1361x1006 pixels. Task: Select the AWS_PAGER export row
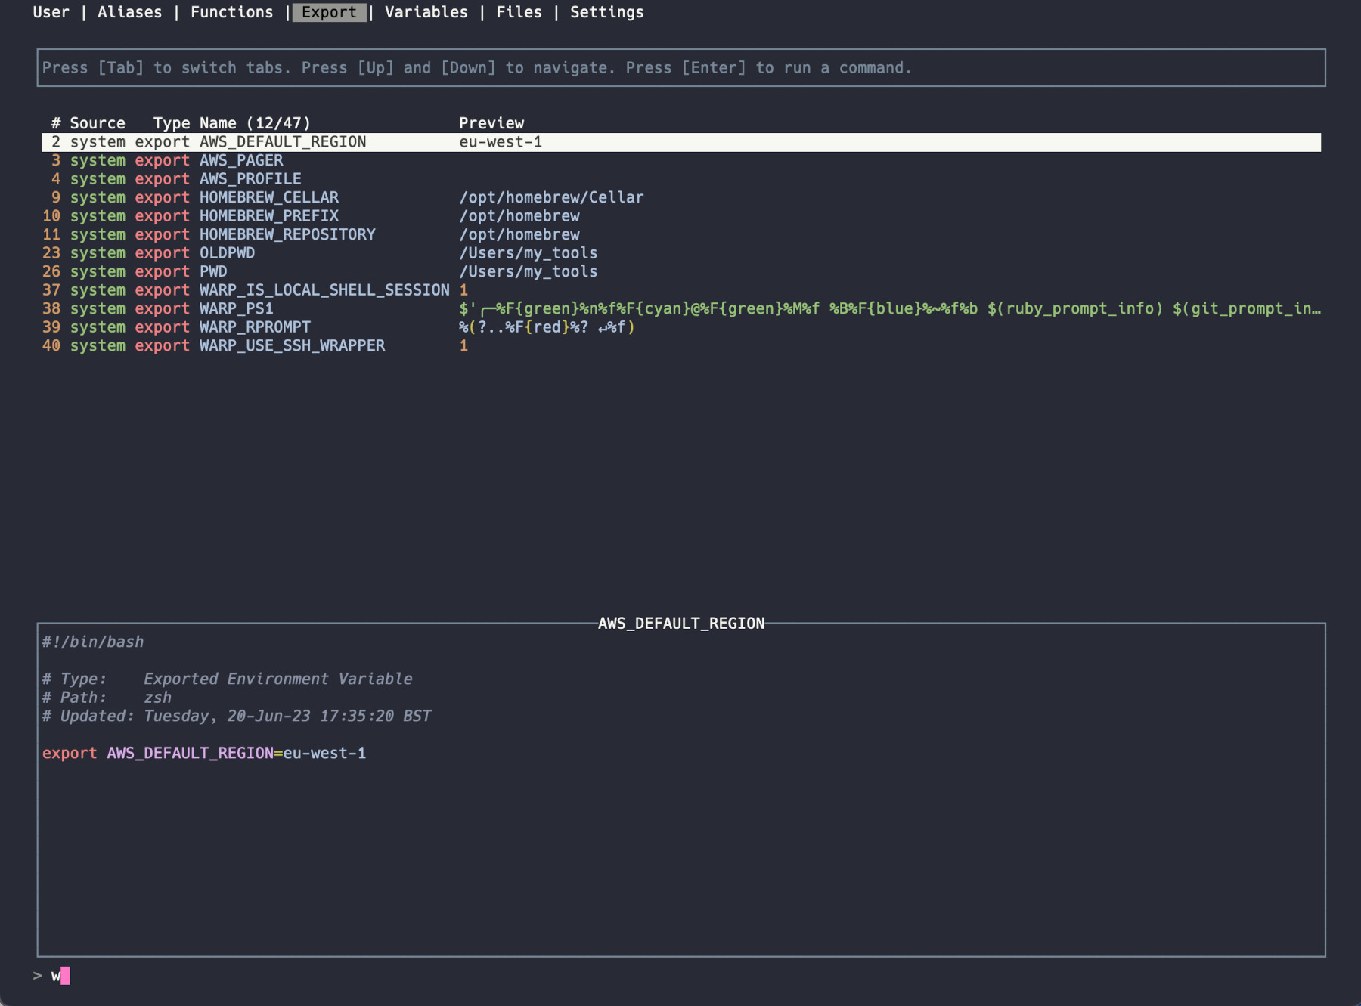240,160
